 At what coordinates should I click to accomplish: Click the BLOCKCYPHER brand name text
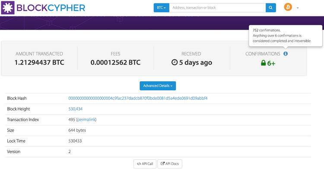pyautogui.click(x=51, y=7)
